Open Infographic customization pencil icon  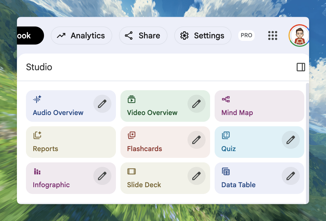point(102,176)
